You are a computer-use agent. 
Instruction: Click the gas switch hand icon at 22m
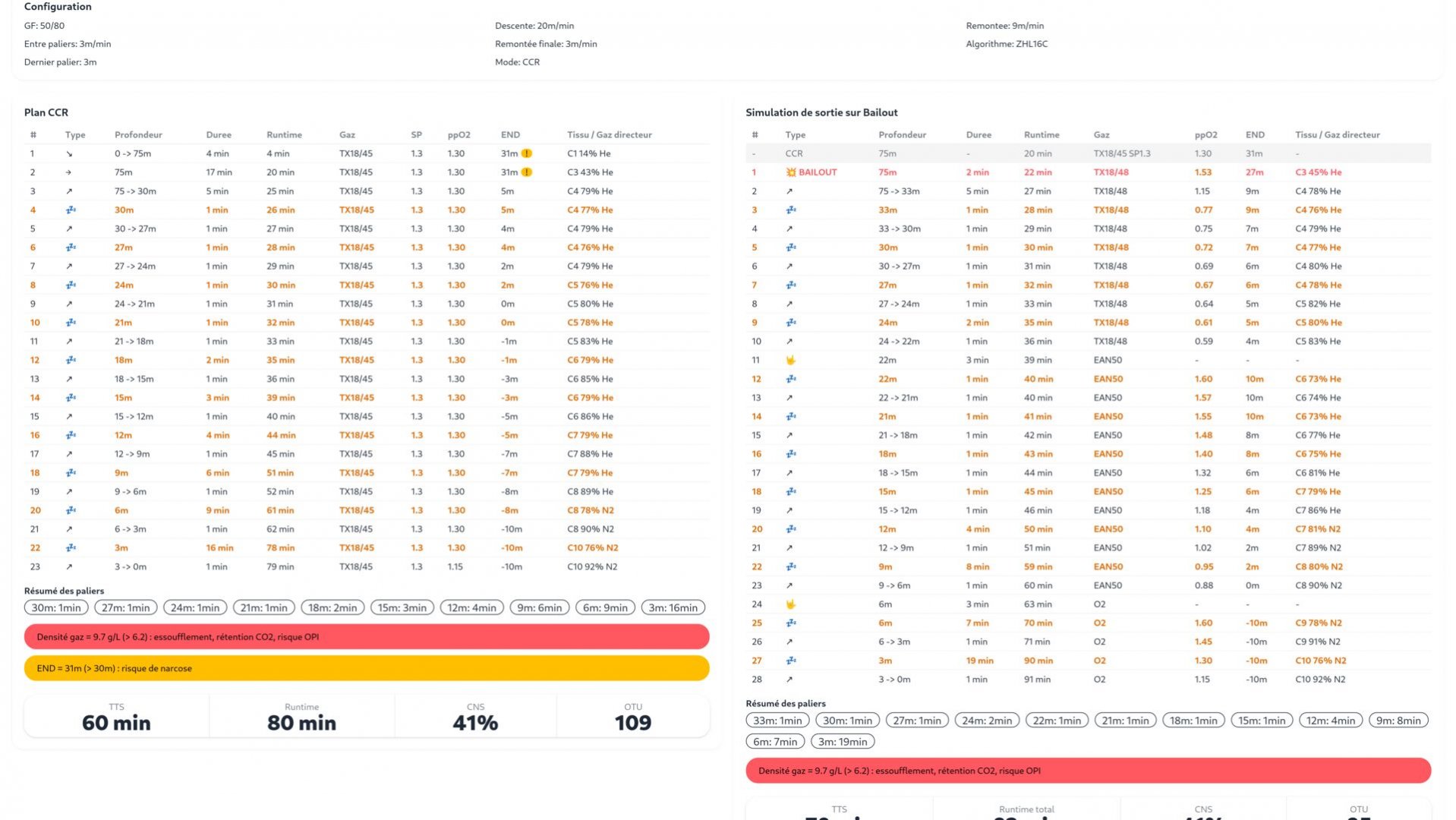(790, 361)
